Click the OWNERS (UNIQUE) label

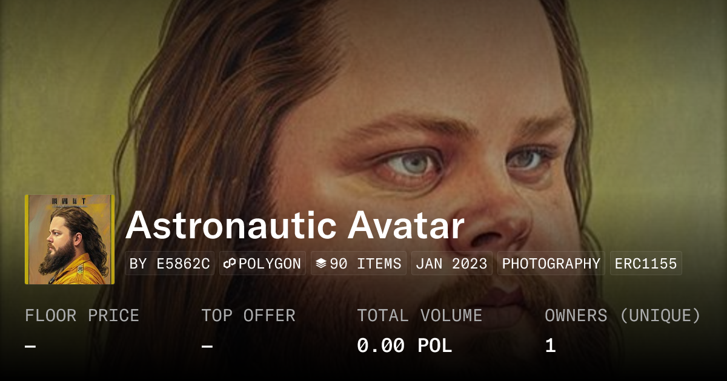[622, 316]
